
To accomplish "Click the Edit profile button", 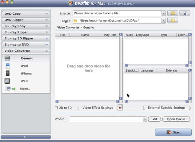I will [154, 119].
